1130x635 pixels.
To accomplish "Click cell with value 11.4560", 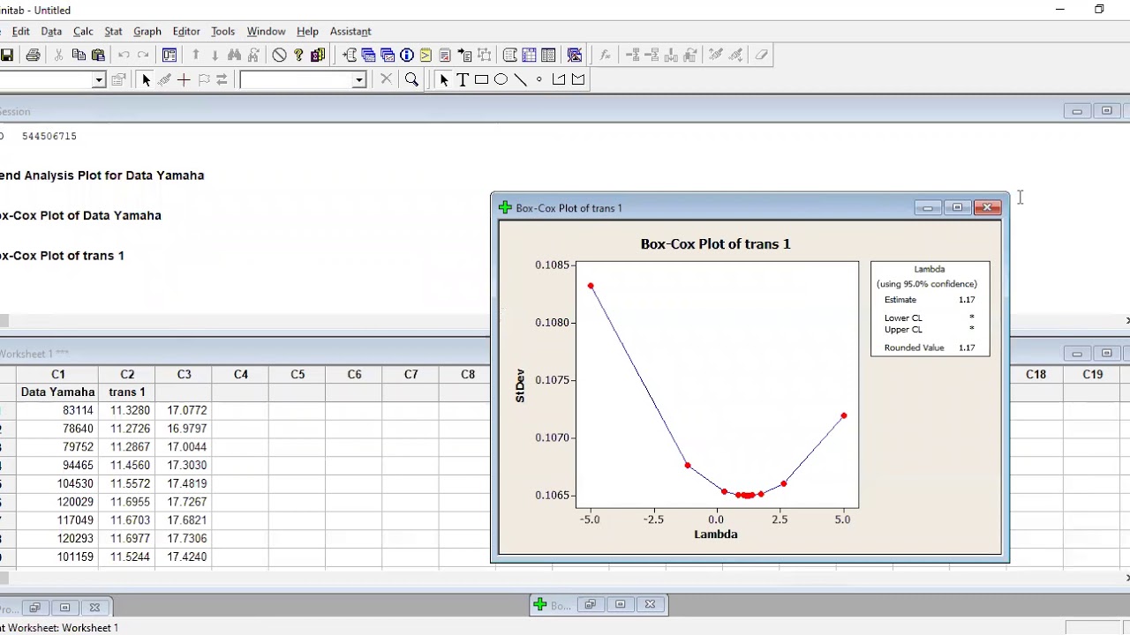I will click(x=127, y=466).
